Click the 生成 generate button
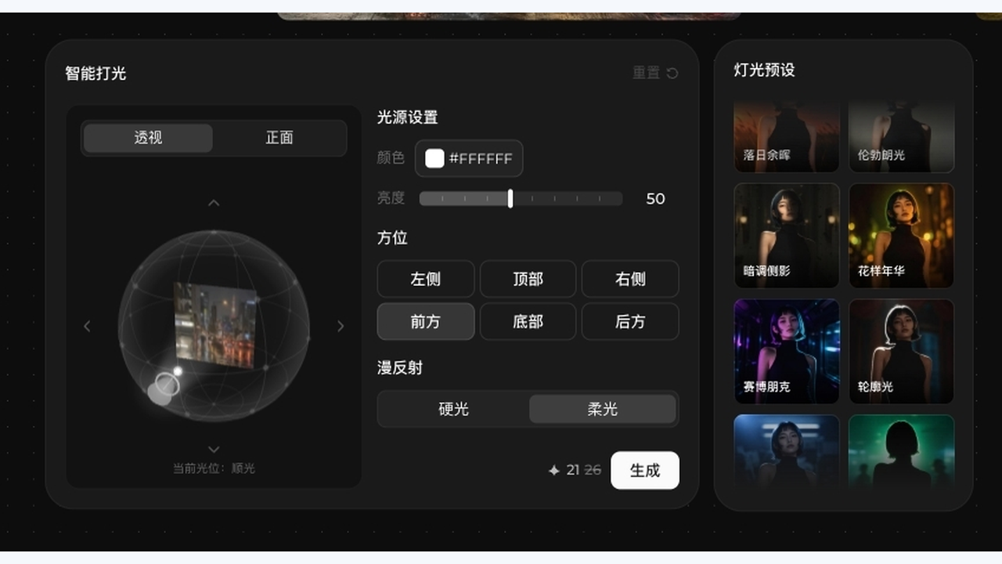The width and height of the screenshot is (1002, 564). (x=645, y=470)
